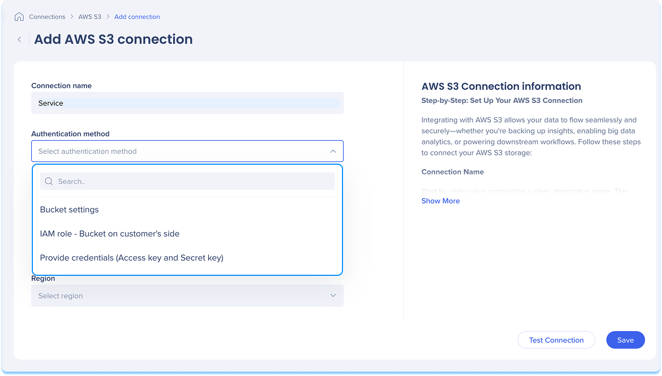
Task: Go back using the left arrow icon
Action: [20, 39]
